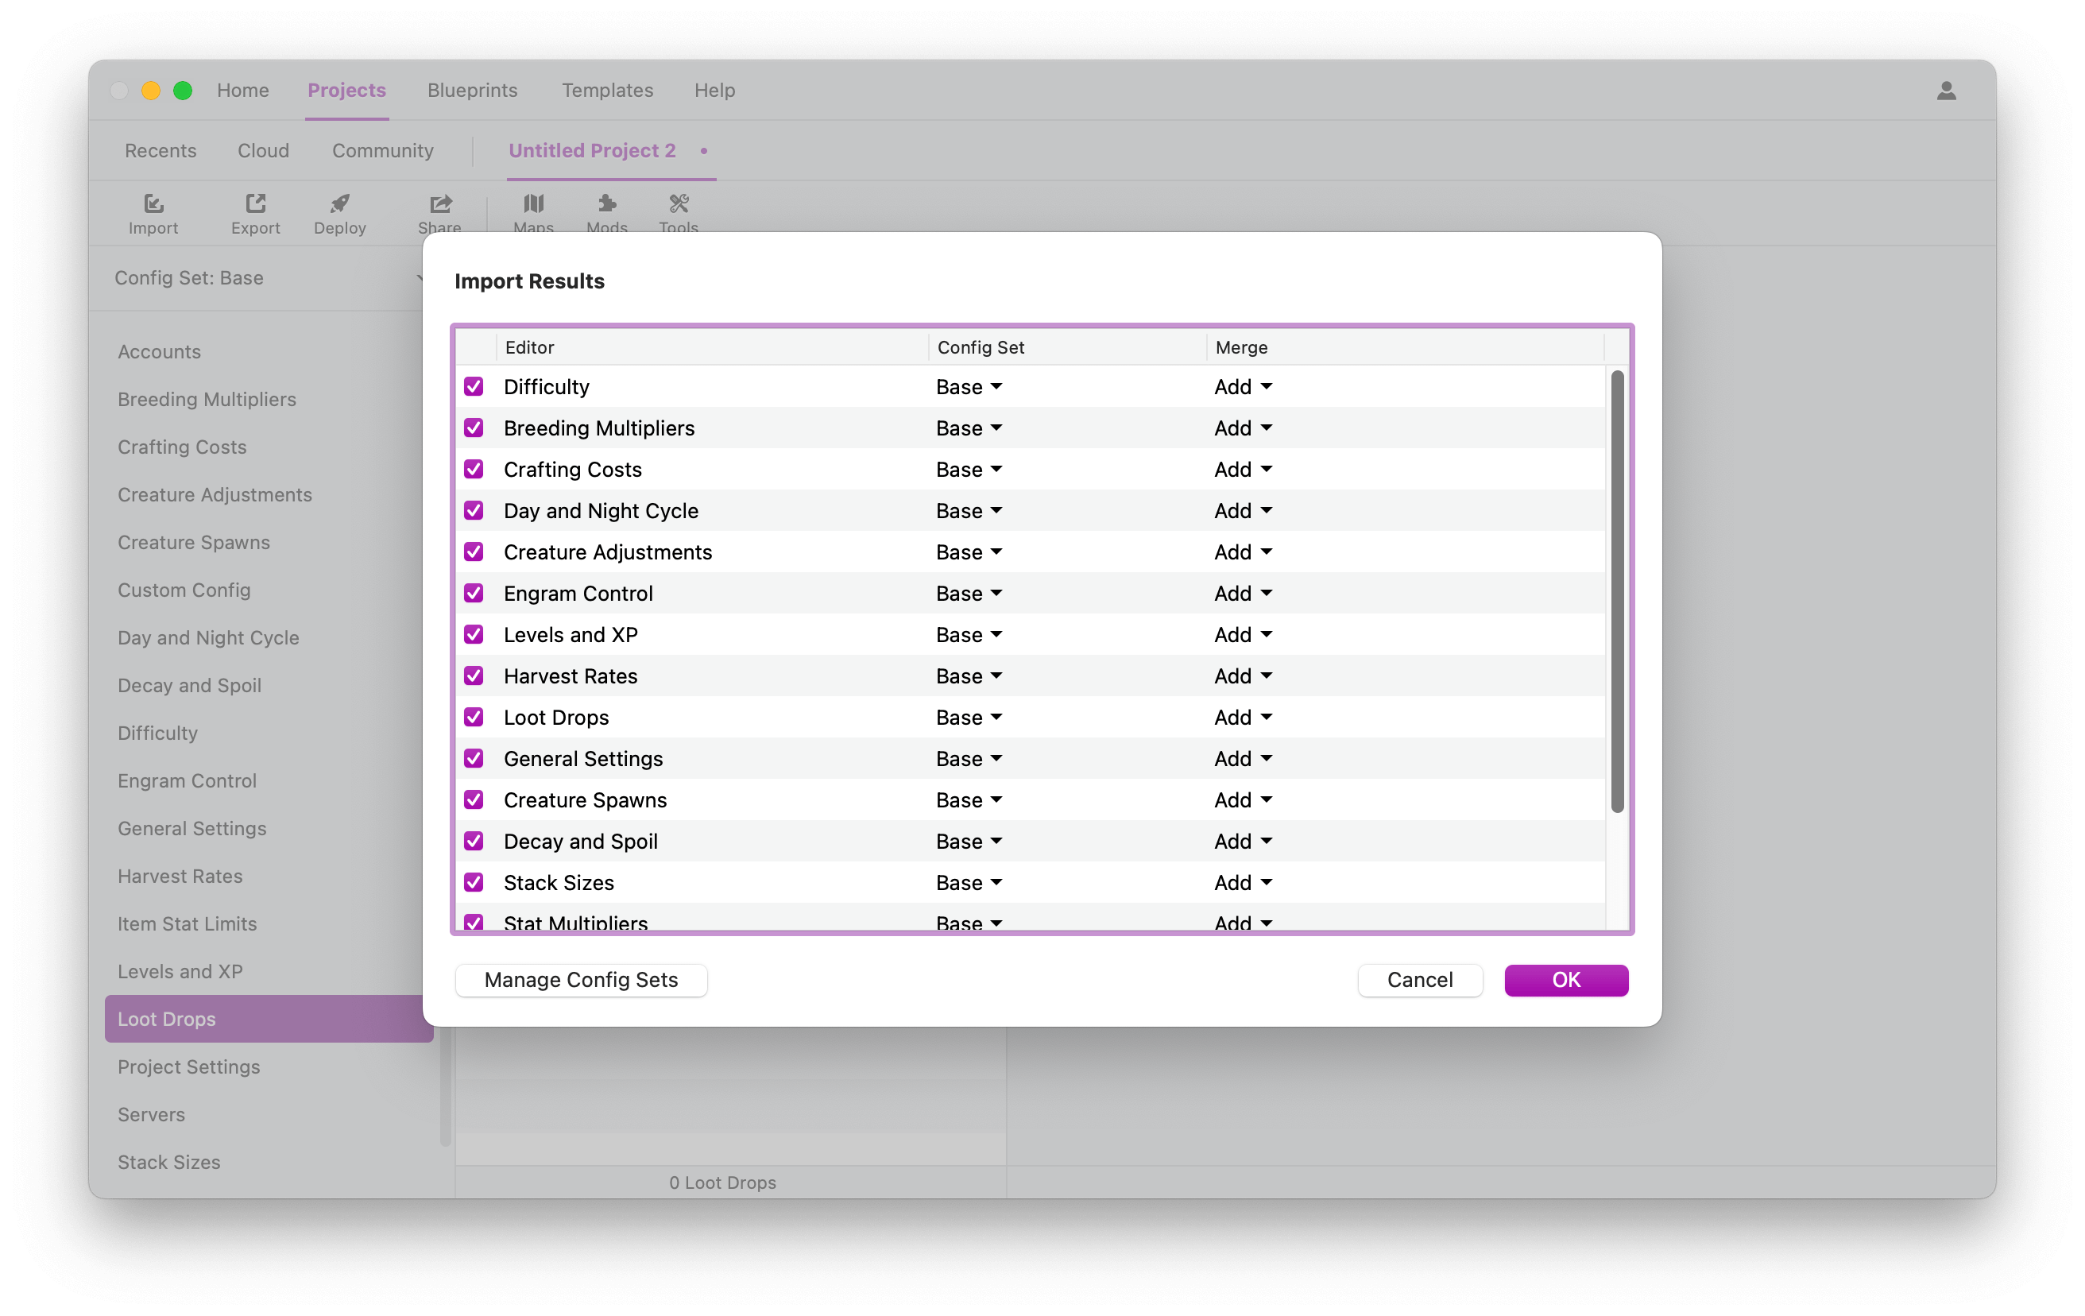
Task: Click the Import toolbar icon
Action: (x=153, y=212)
